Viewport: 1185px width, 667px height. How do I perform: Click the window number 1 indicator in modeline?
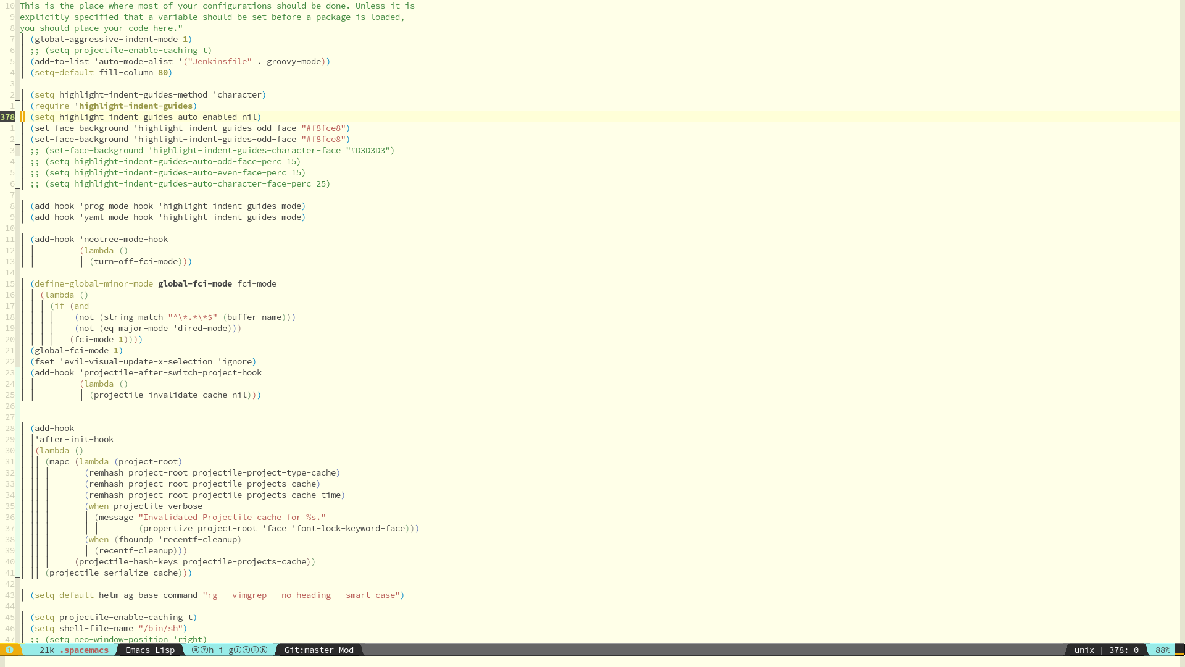[9, 650]
